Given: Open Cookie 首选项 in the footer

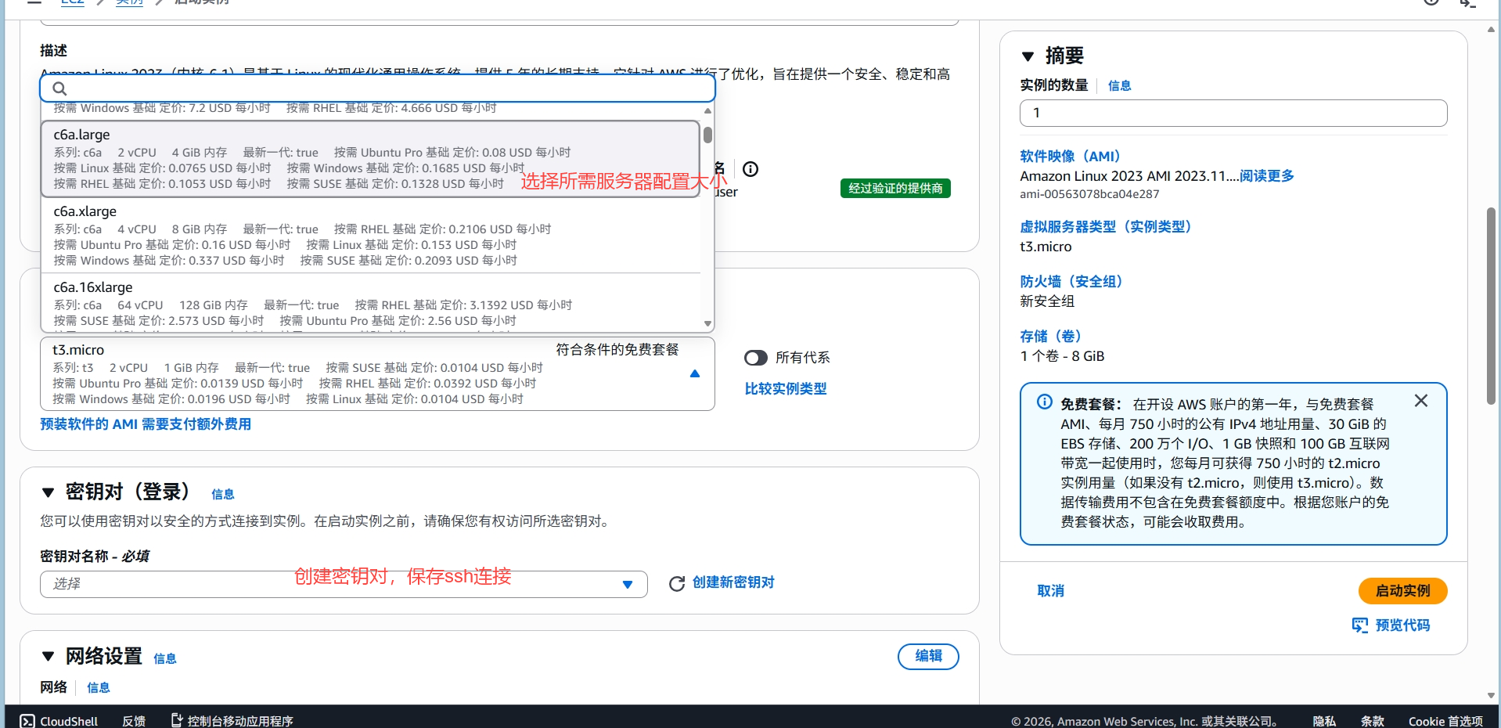Looking at the screenshot, I should coord(1446,721).
